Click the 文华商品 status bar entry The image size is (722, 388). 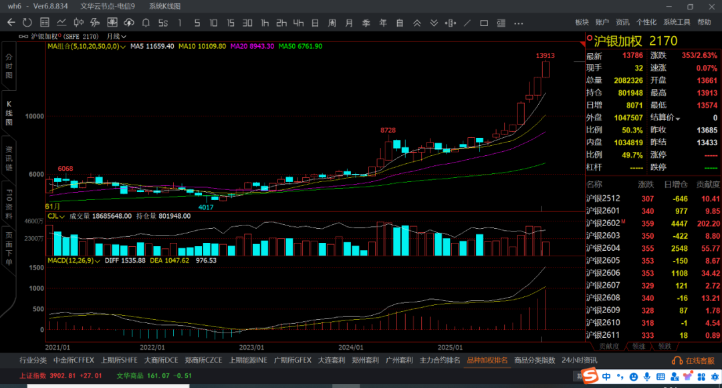(154, 376)
